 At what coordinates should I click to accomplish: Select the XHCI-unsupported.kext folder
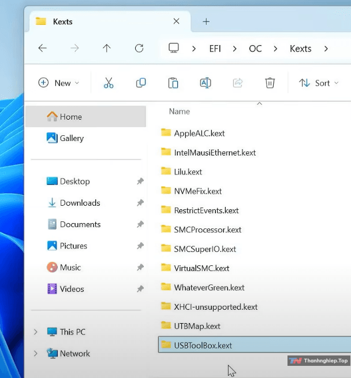(x=209, y=307)
